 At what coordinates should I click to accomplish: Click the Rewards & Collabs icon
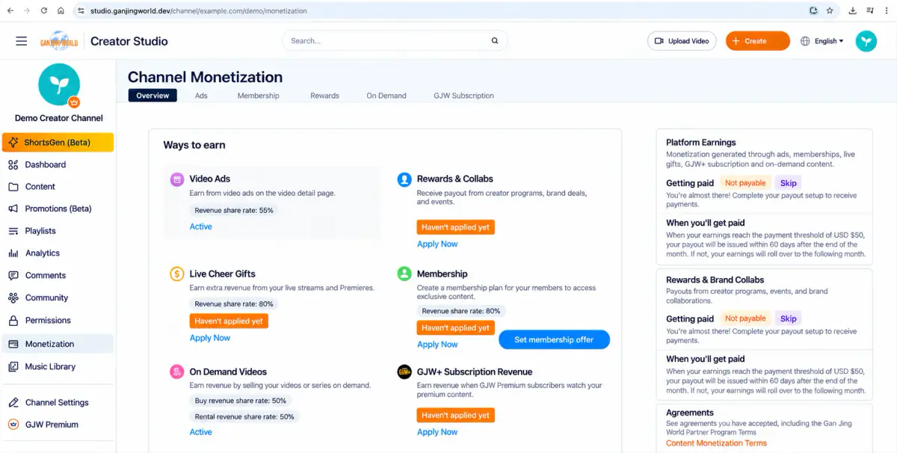point(404,179)
